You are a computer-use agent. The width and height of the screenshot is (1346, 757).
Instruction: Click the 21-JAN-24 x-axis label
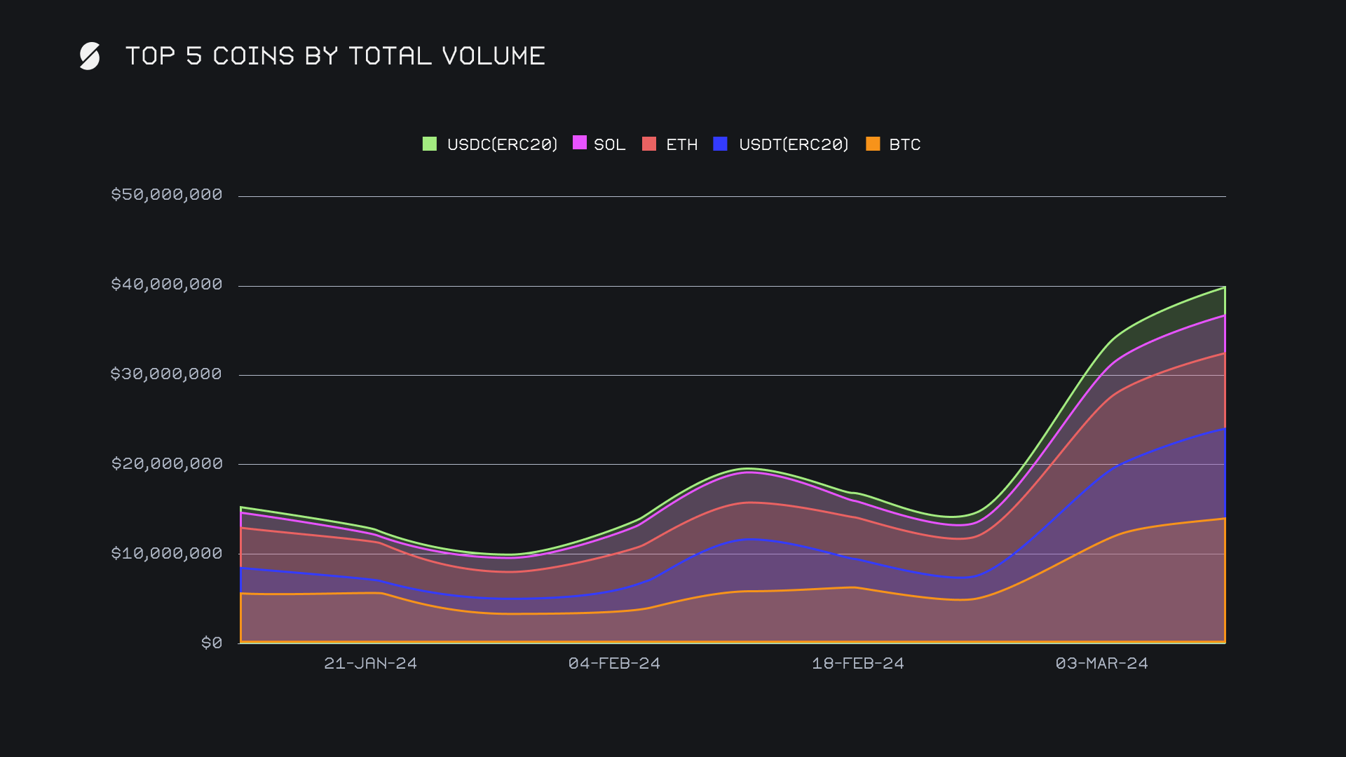tap(370, 663)
